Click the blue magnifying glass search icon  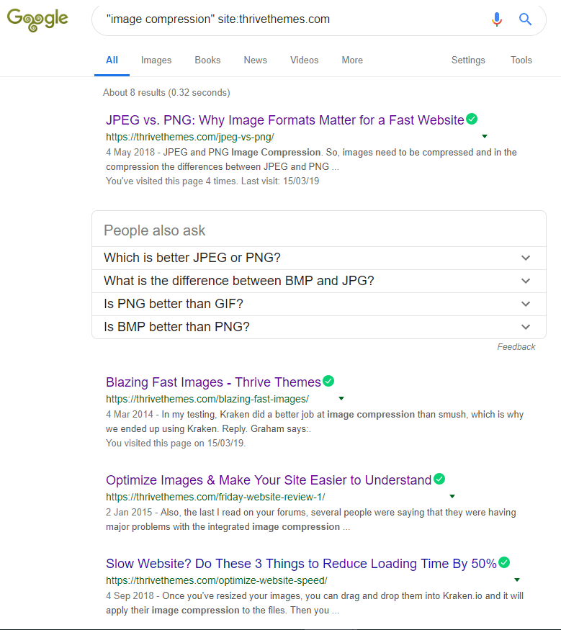coord(526,19)
